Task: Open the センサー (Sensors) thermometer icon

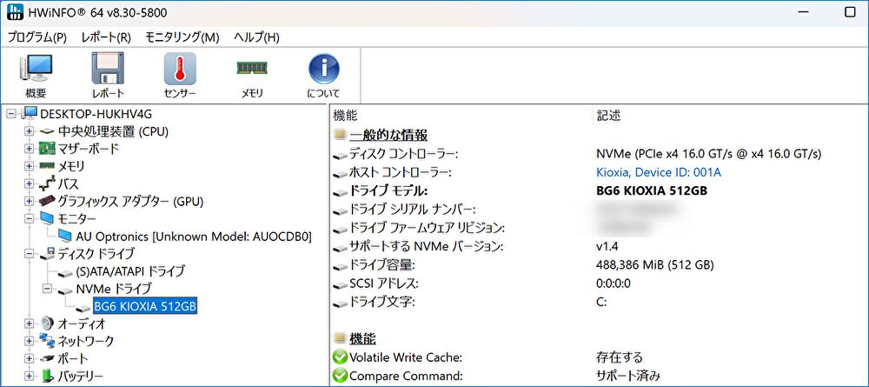Action: point(180,75)
